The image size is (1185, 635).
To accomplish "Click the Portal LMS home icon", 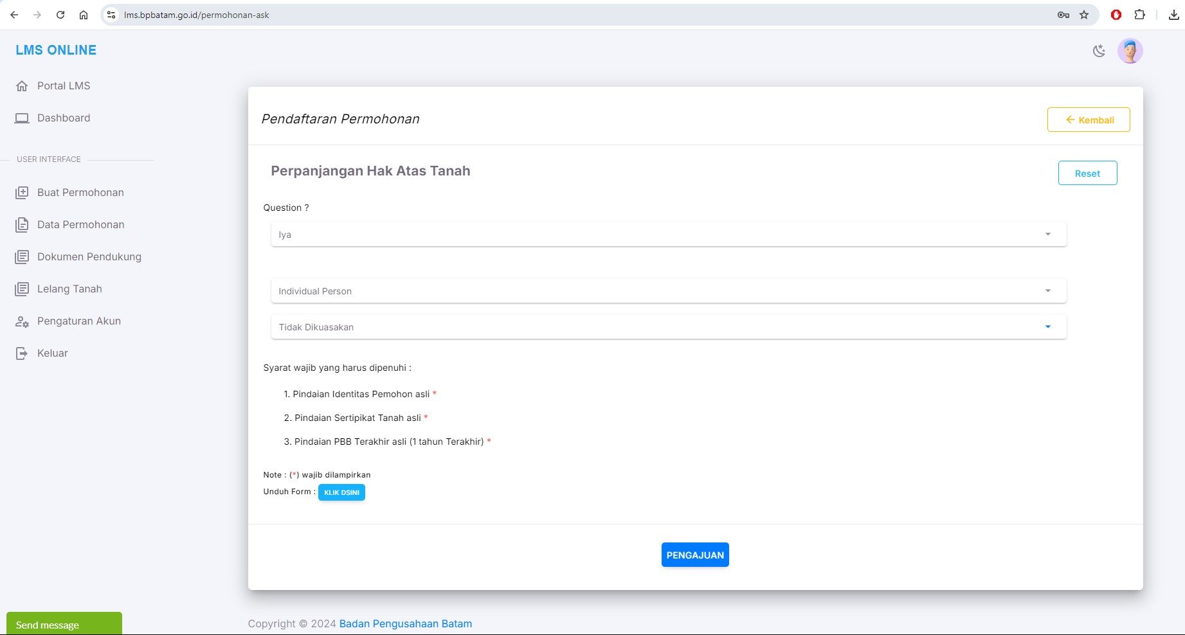I will click(x=22, y=86).
